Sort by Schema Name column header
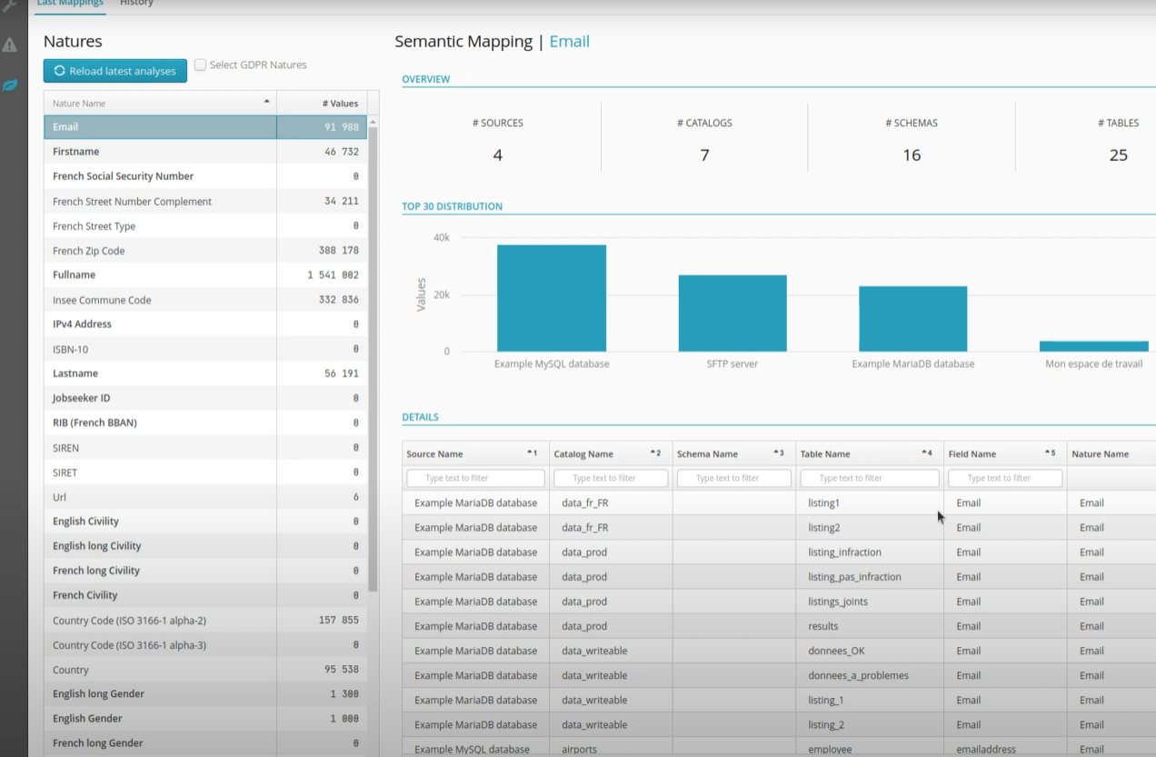 (707, 453)
